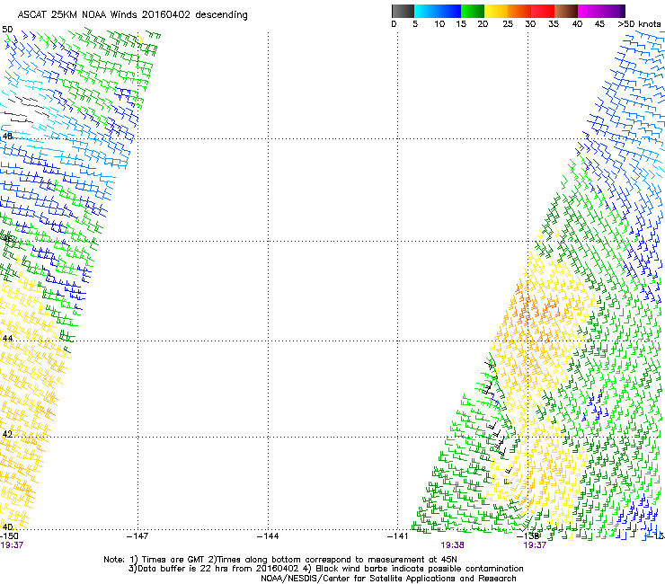Viewport: 665px width, 584px height.
Task: Click the magenta-purple 40-50 knots color swatch
Action: click(x=601, y=11)
